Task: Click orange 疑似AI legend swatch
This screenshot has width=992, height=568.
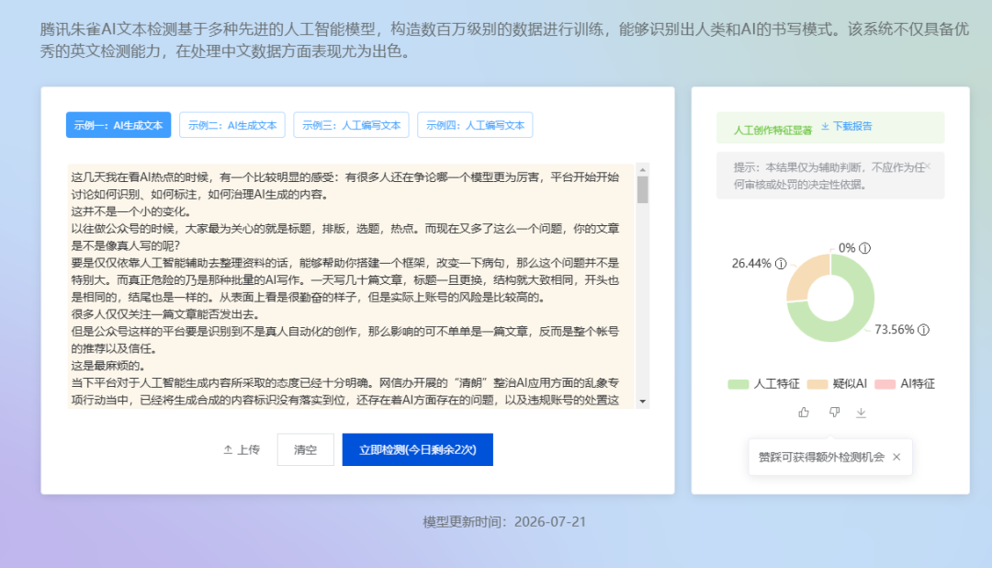Action: point(817,384)
